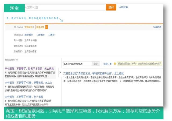Image resolution: width=172 pixels, height=121 pixels.
Task: Click the 我是买家 selected tag
Action: point(40,27)
